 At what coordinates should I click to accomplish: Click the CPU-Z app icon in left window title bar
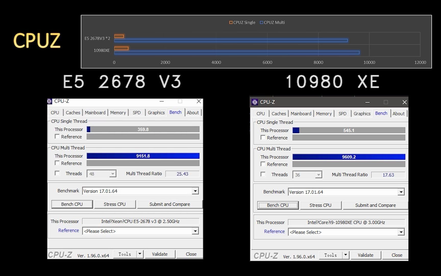(50, 101)
